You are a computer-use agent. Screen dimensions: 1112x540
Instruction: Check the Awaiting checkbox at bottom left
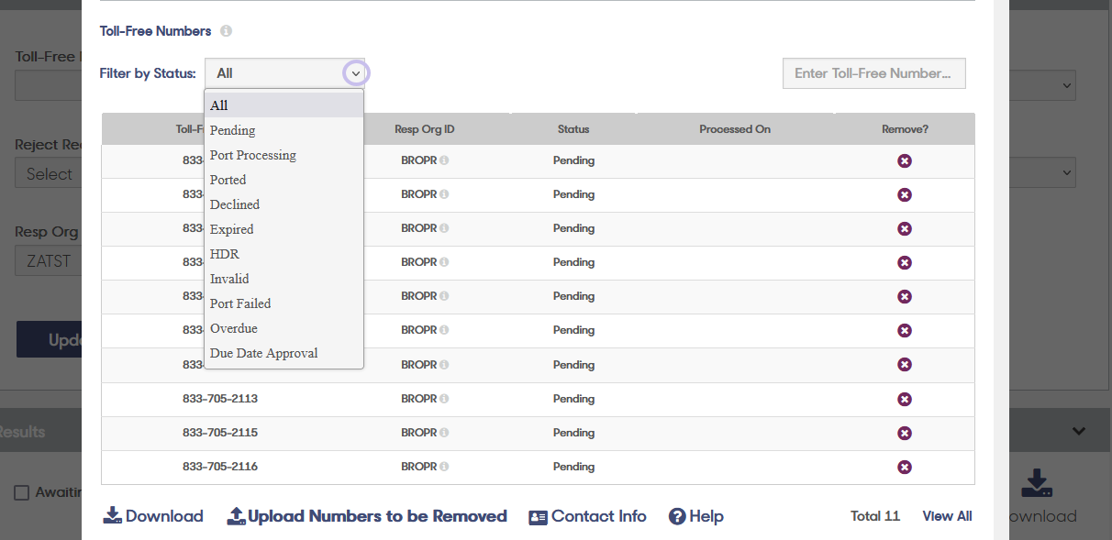click(x=22, y=491)
